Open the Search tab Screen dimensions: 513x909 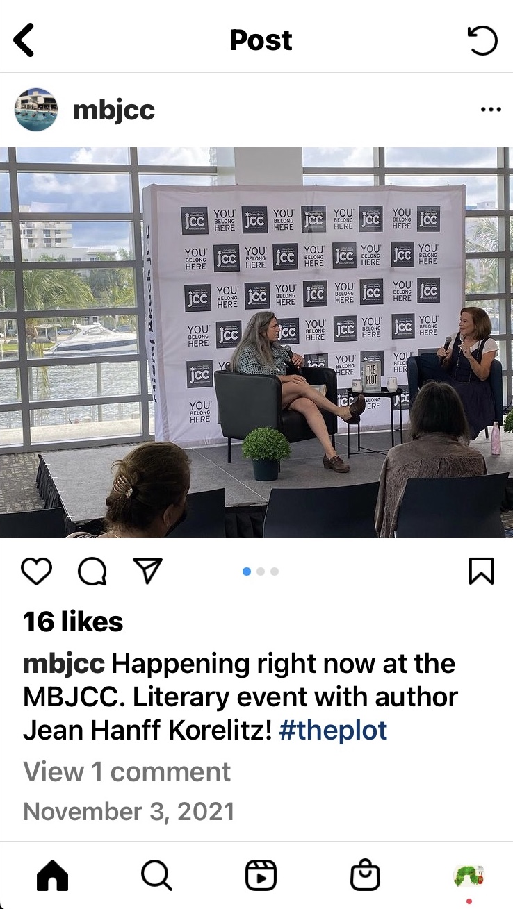click(156, 876)
